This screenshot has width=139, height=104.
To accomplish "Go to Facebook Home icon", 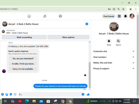I will (29, 16).
